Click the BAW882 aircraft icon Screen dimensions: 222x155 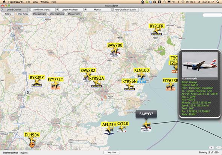[88, 75]
